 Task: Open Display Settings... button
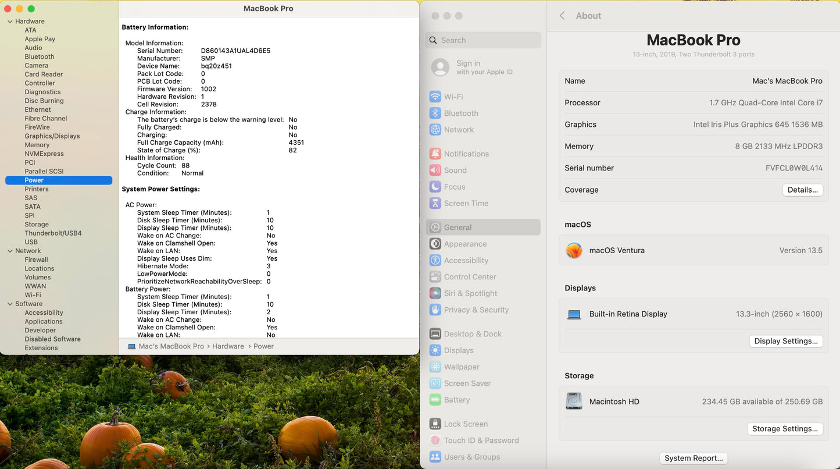tap(786, 341)
